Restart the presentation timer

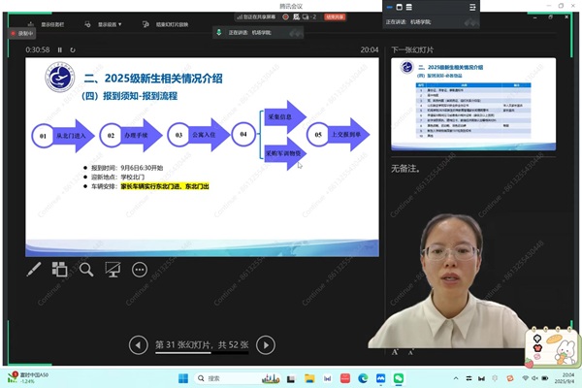[74, 49]
